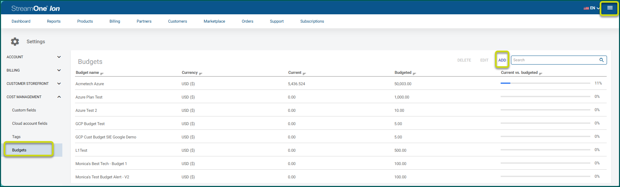Select the Azure Test 2 row
Image resolution: width=620 pixels, height=187 pixels.
341,110
